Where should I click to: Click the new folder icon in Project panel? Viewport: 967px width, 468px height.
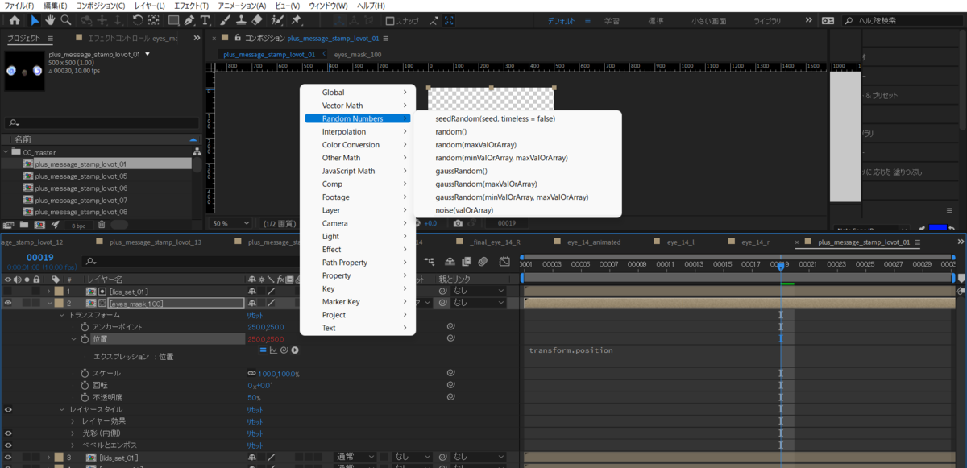23,225
